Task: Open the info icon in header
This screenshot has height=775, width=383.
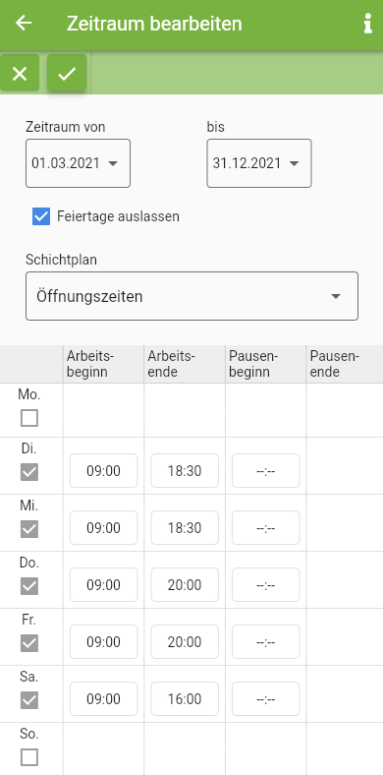Action: pyautogui.click(x=367, y=24)
